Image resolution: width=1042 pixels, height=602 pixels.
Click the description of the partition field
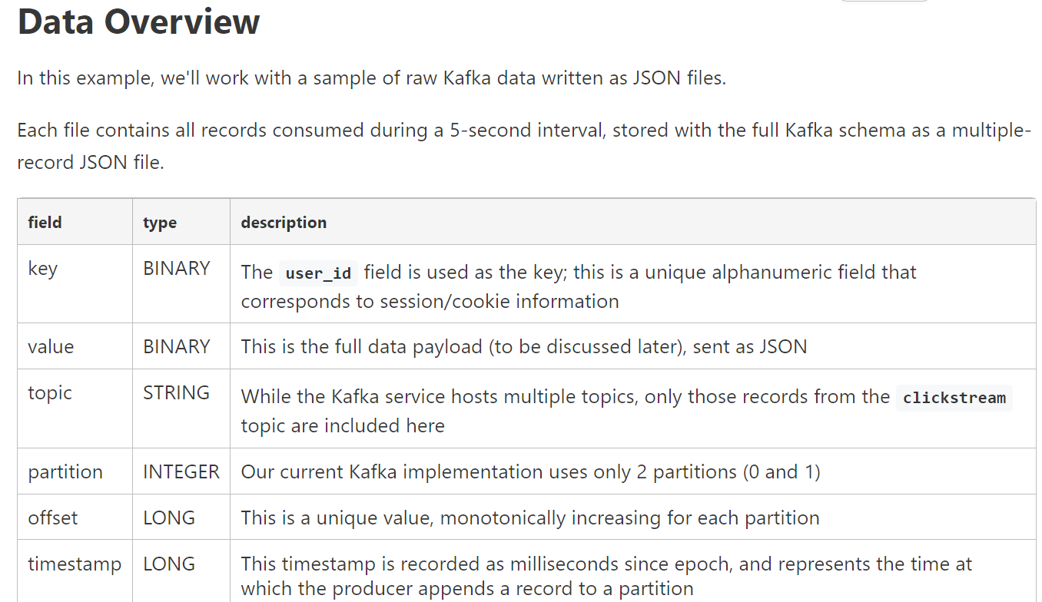[x=530, y=471]
